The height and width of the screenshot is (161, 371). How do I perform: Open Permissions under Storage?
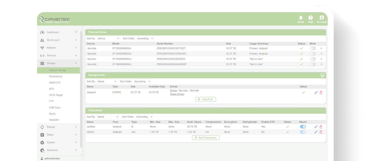coord(56,77)
